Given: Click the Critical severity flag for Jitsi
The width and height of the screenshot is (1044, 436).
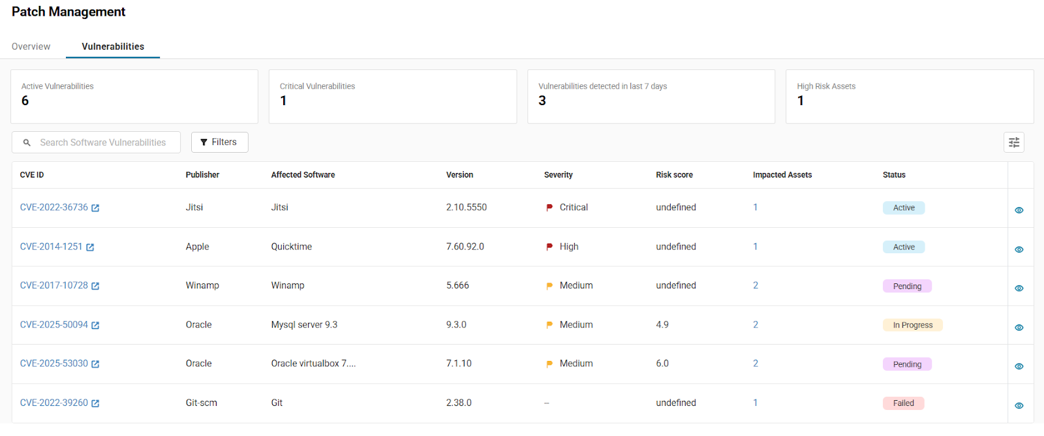Looking at the screenshot, I should click(549, 208).
